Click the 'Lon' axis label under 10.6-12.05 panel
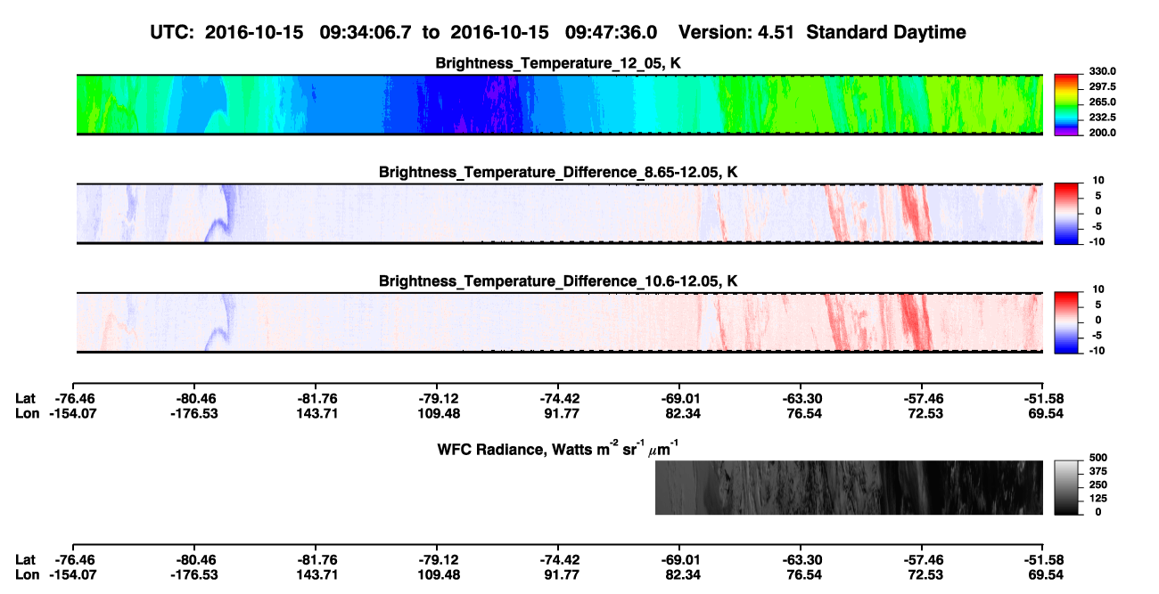1159x594 pixels. click(x=27, y=413)
